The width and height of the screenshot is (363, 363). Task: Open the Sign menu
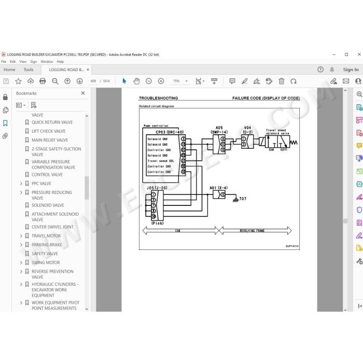[34, 62]
